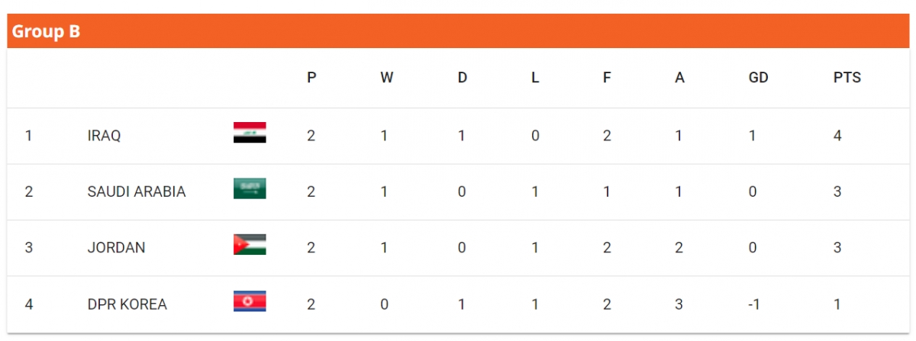The width and height of the screenshot is (916, 341).
Task: Click the GD column header
Action: pyautogui.click(x=758, y=78)
